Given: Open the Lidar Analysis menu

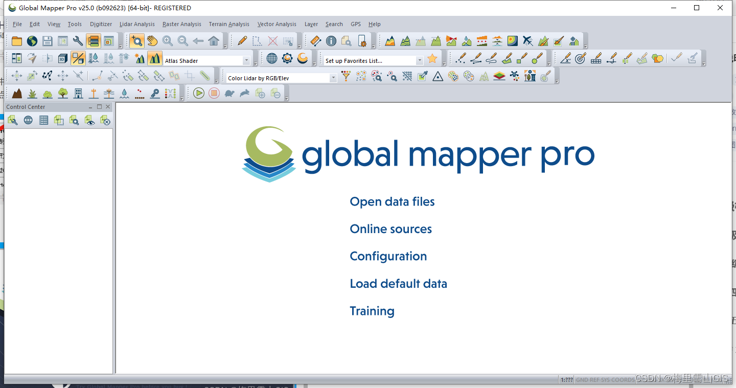Looking at the screenshot, I should (137, 24).
